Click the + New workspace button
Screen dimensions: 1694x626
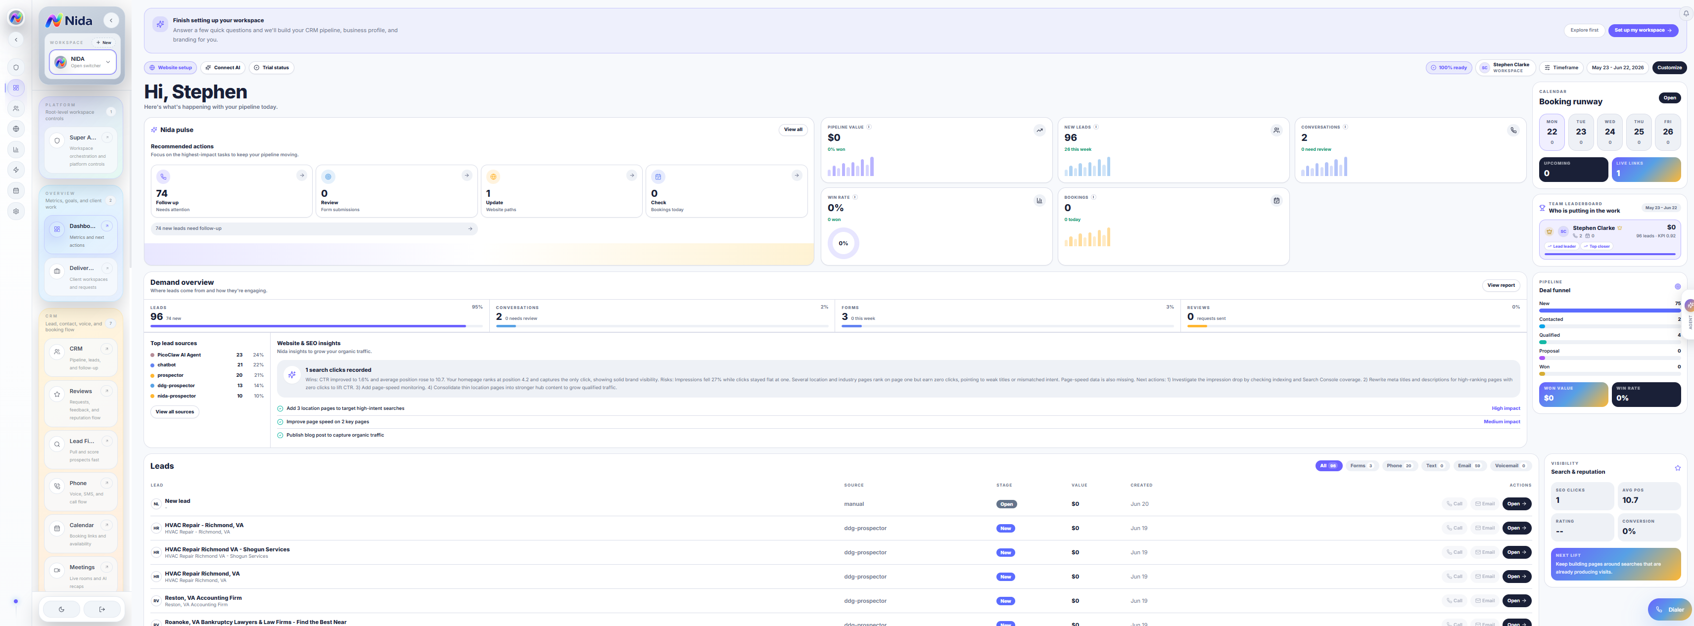coord(104,43)
